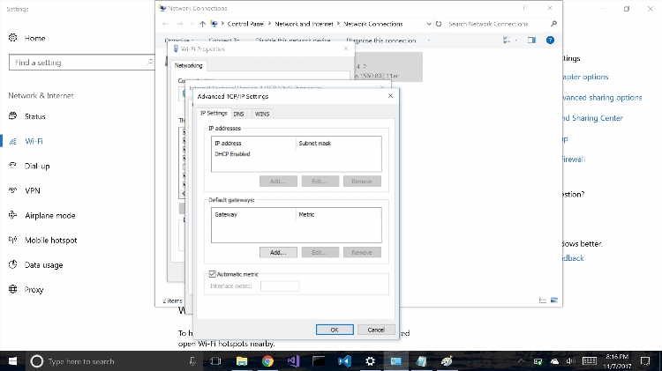
Task: Open the Home icon in Settings sidebar
Action: [13, 38]
